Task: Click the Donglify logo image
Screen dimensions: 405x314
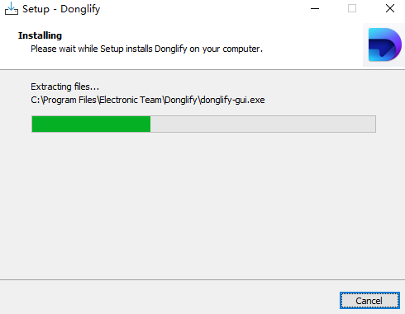Action: (x=384, y=45)
